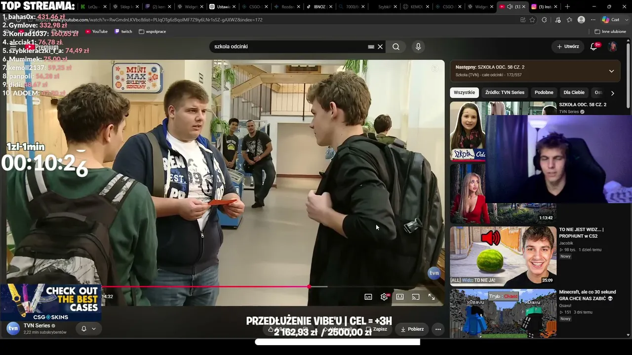Open the twitch bookmark in the favorites bar
632x355 pixels.
[123, 32]
